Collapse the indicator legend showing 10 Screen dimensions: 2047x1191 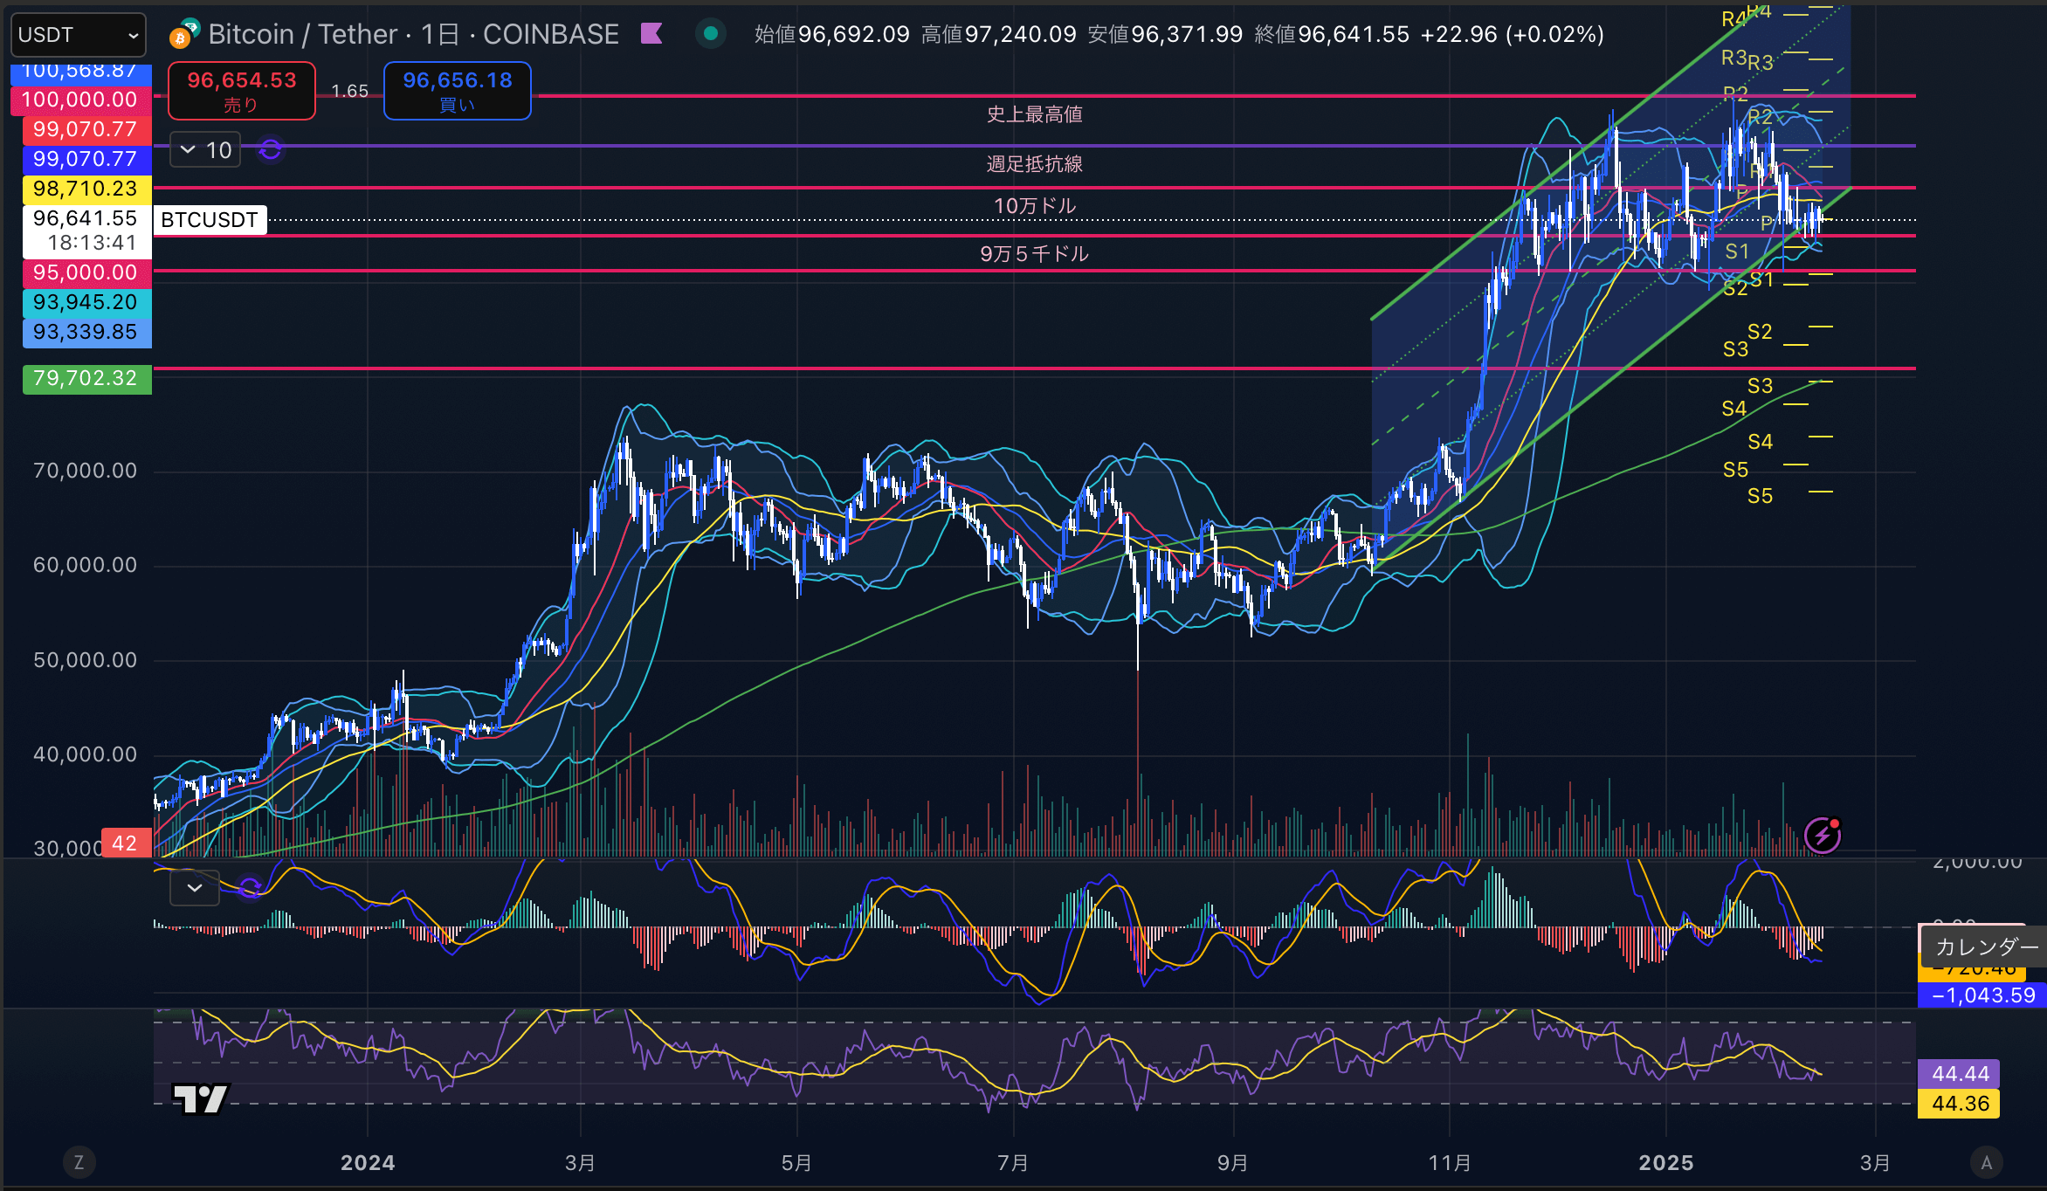point(206,150)
